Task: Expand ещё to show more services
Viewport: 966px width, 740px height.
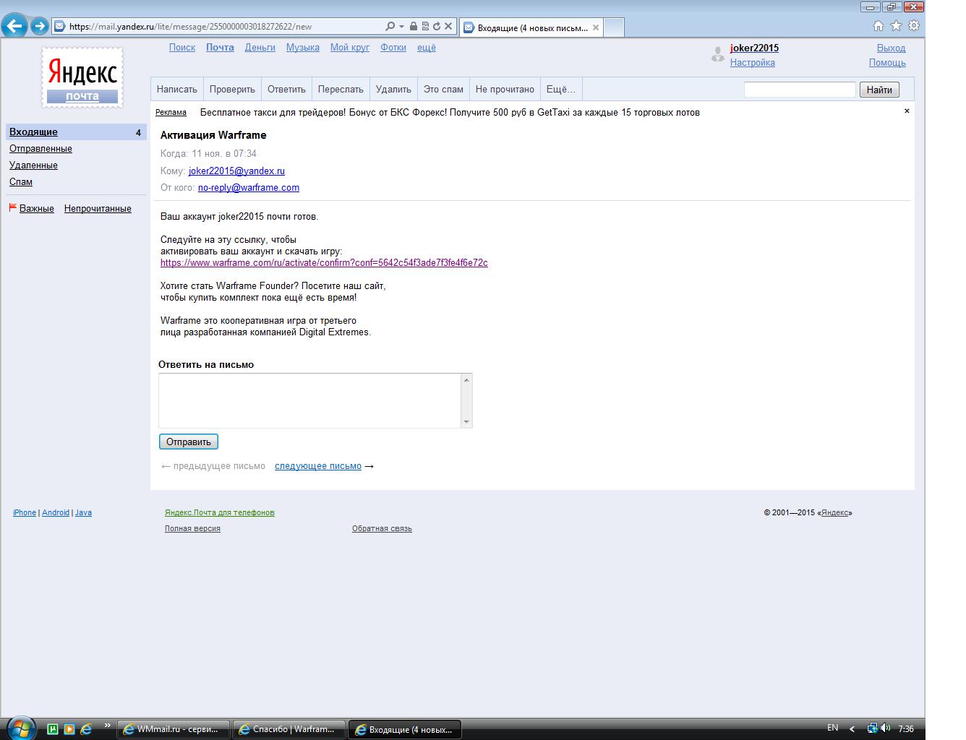Action: pyautogui.click(x=427, y=48)
